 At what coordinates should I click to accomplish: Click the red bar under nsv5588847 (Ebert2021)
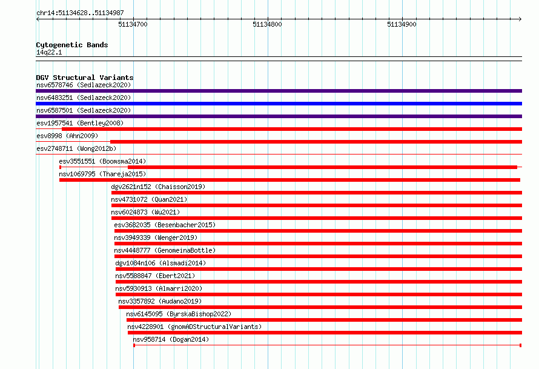tap(319, 282)
